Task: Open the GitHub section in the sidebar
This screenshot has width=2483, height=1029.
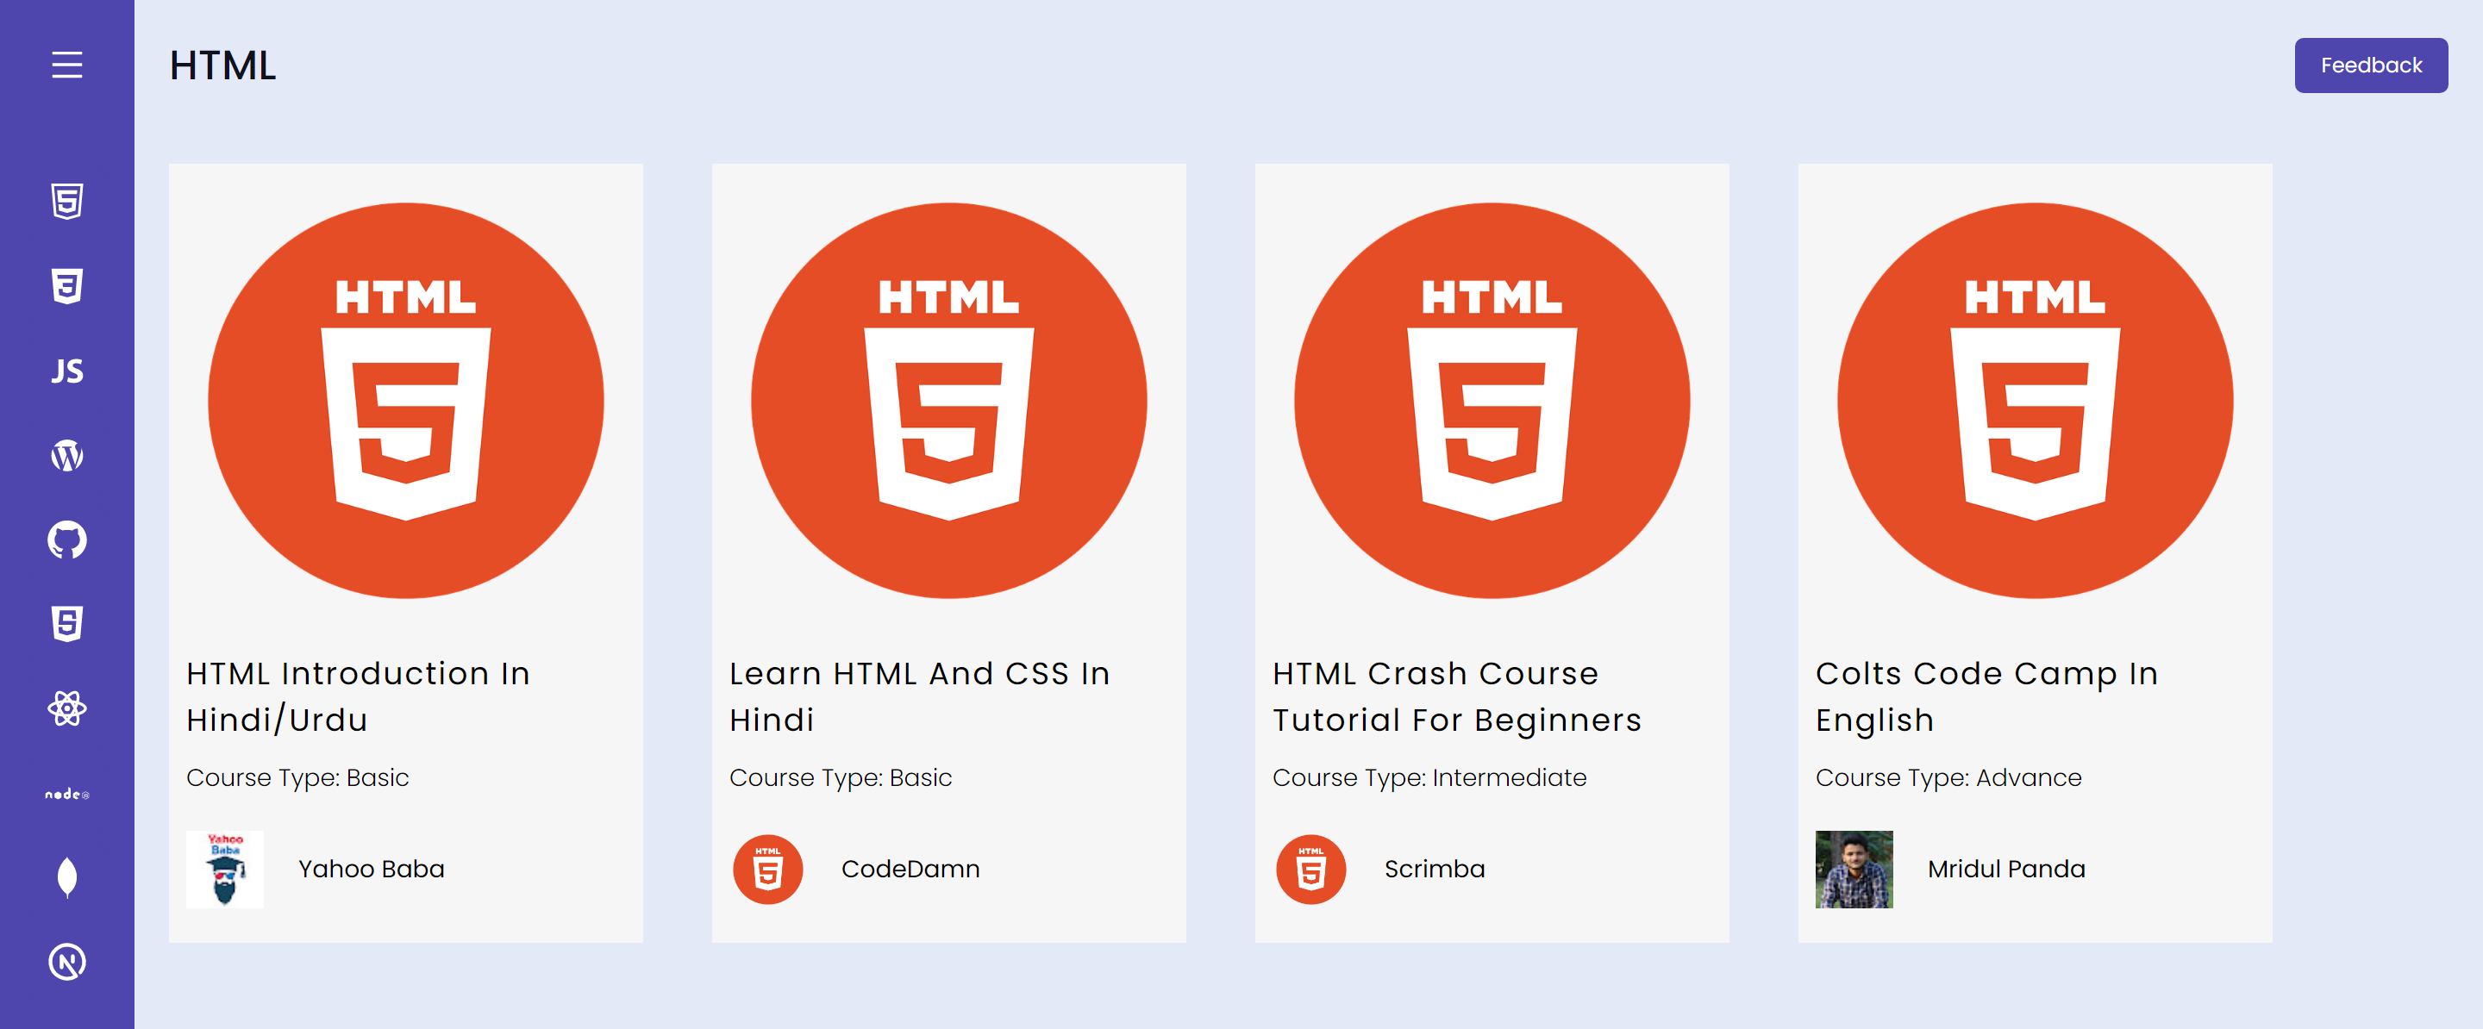Action: click(x=66, y=539)
